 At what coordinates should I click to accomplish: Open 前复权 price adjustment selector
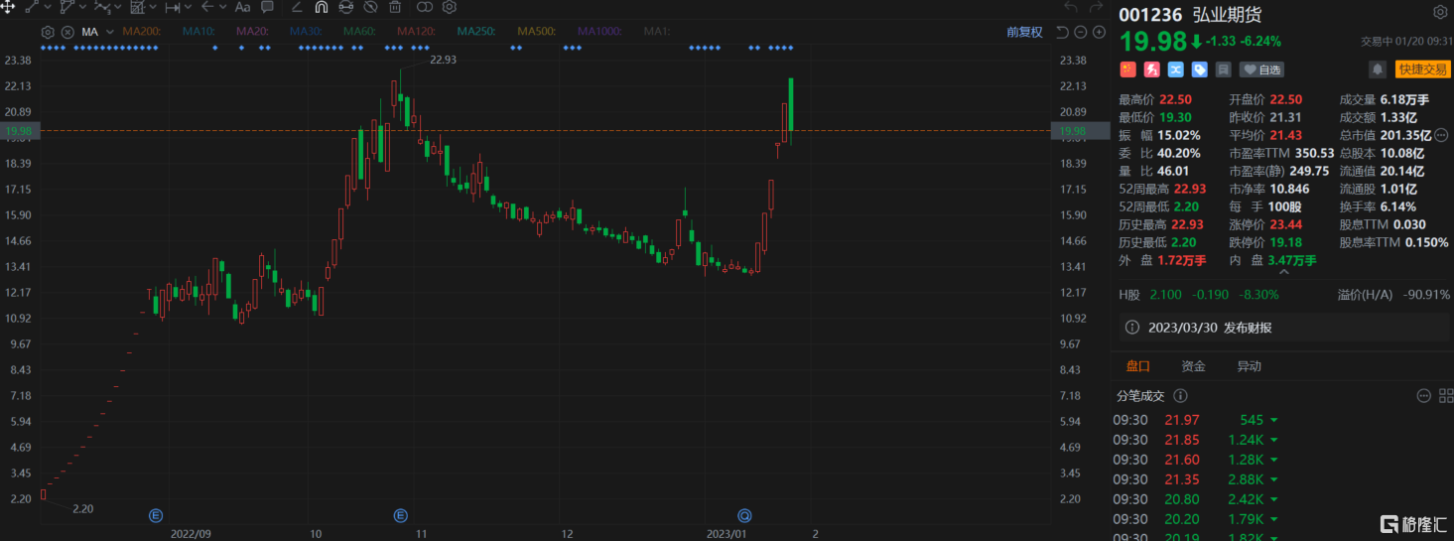(1024, 32)
